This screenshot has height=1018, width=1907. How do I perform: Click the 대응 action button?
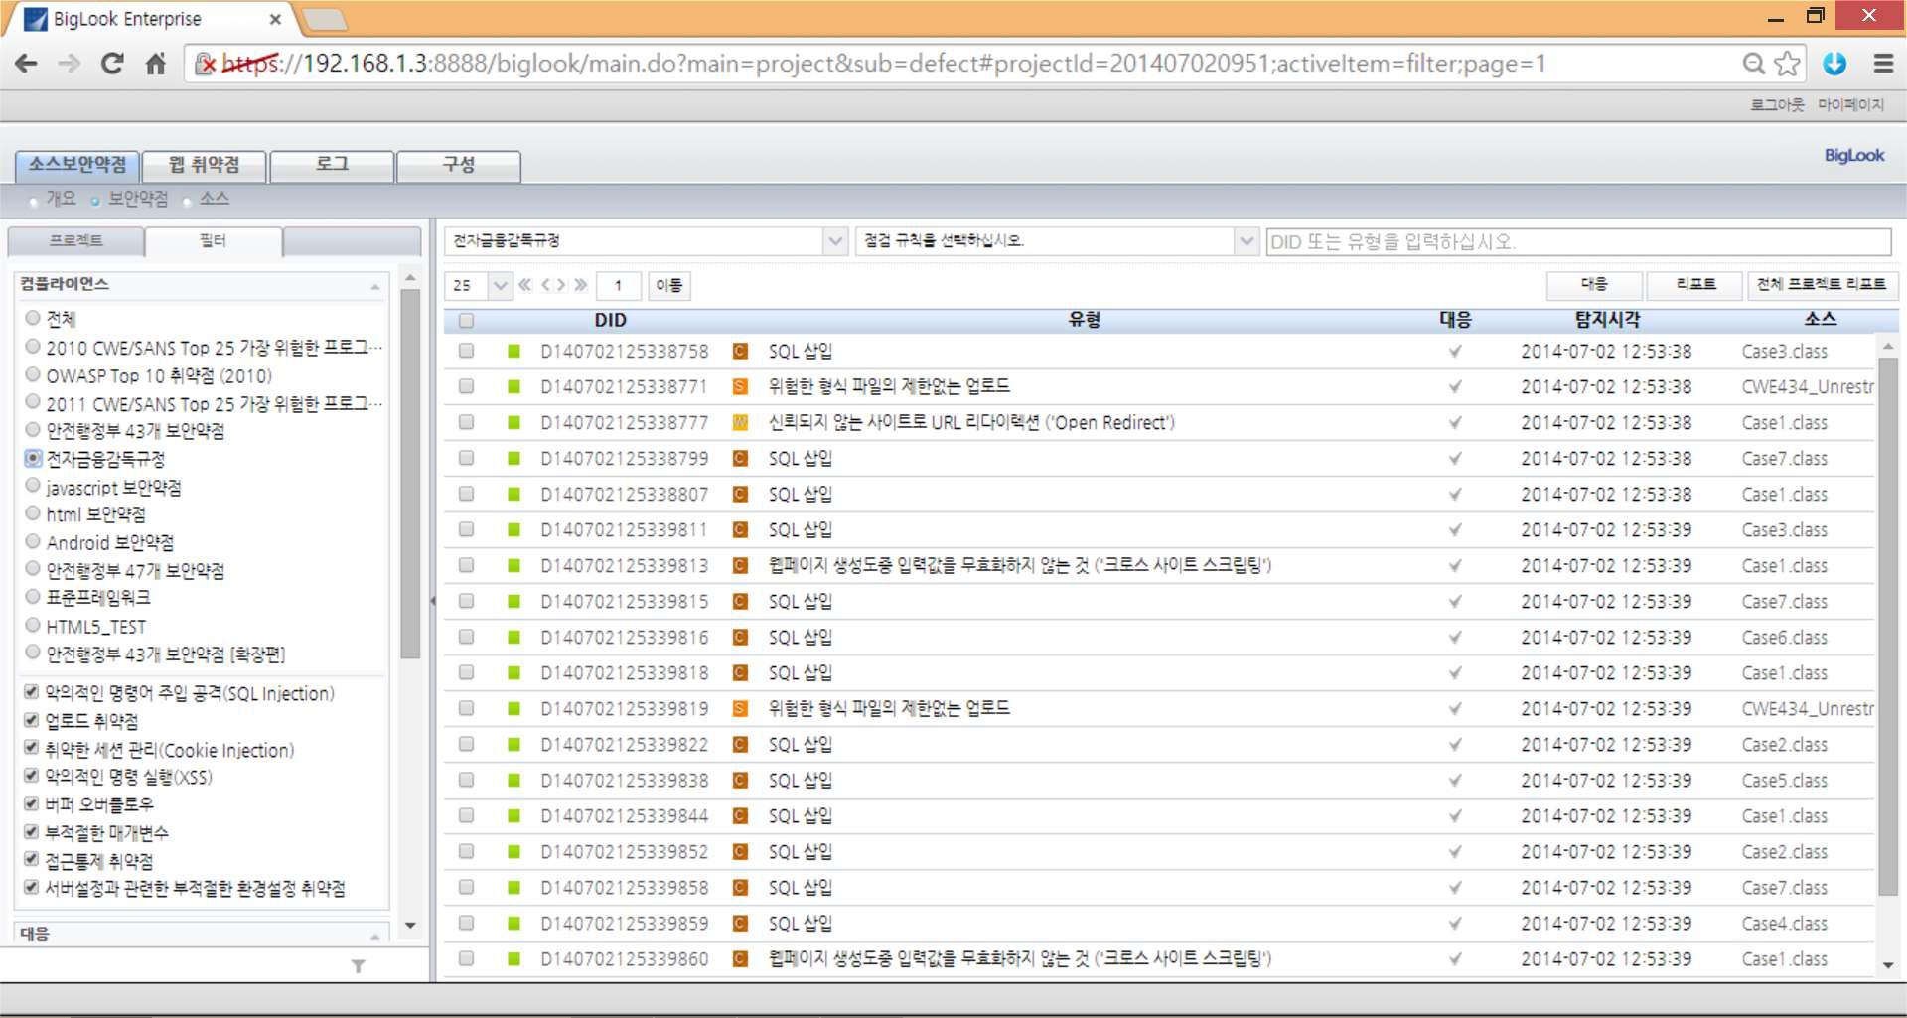pyautogui.click(x=1594, y=284)
